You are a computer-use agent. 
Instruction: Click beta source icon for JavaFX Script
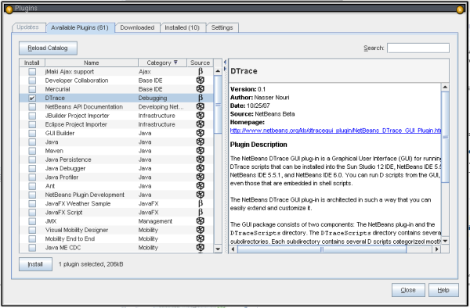[x=201, y=213]
